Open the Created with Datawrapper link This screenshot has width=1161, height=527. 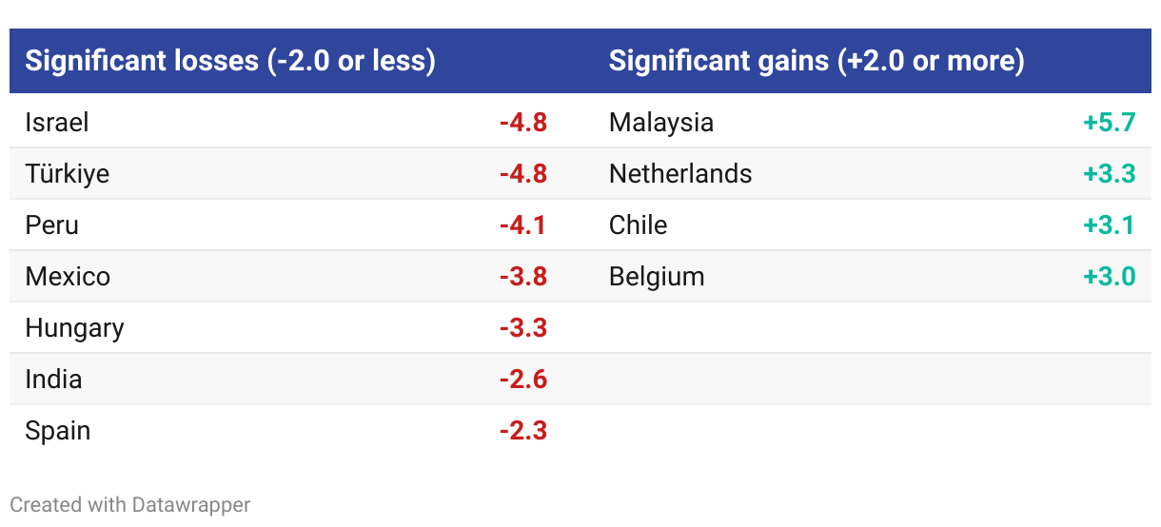coord(130,504)
